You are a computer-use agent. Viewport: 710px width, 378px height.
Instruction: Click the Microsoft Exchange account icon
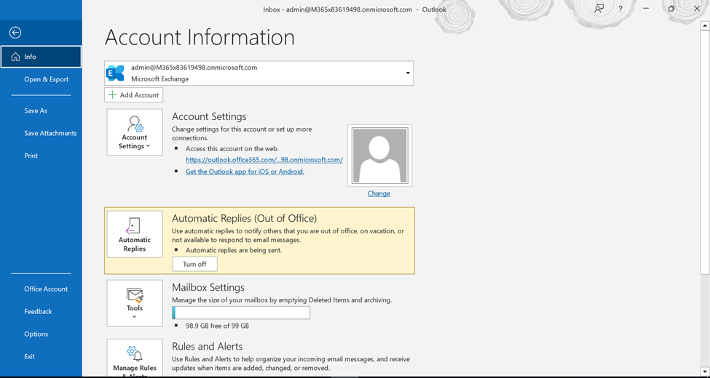pyautogui.click(x=115, y=73)
